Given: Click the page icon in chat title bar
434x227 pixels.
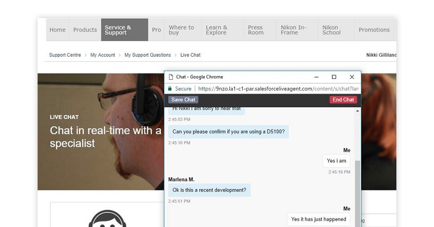Looking at the screenshot, I should 171,77.
